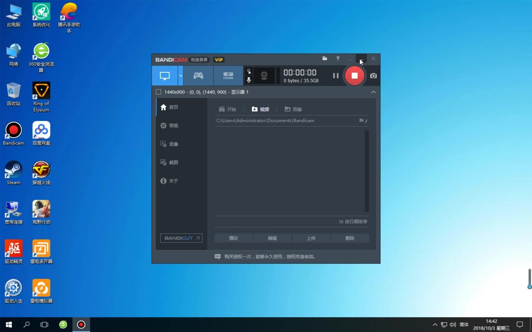Click the purchase license message at bottom
Viewport: 532px width, 332px height.
(270, 256)
